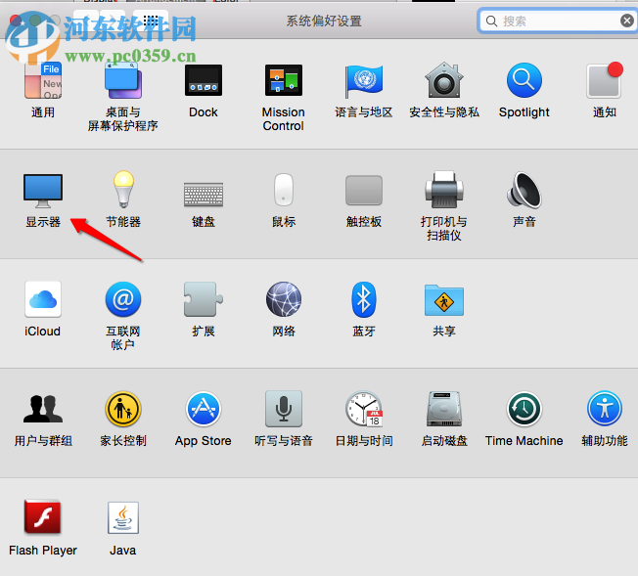Click the 搜索 search field

point(560,21)
